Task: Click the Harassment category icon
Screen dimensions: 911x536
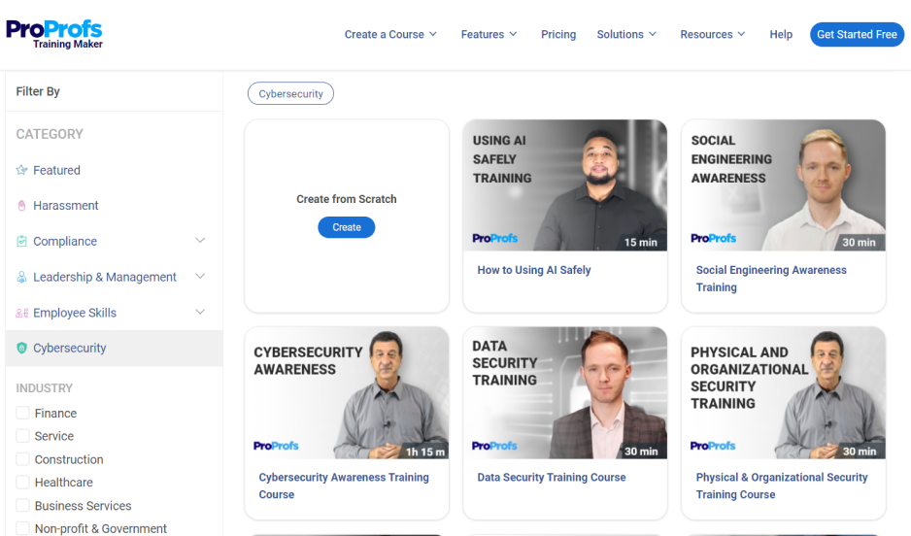Action: [x=21, y=206]
